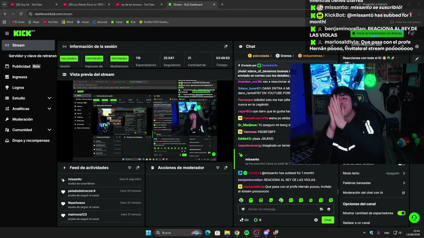424x238 pixels.
Task: Open the Gmail bookmark
Action: click(x=19, y=22)
